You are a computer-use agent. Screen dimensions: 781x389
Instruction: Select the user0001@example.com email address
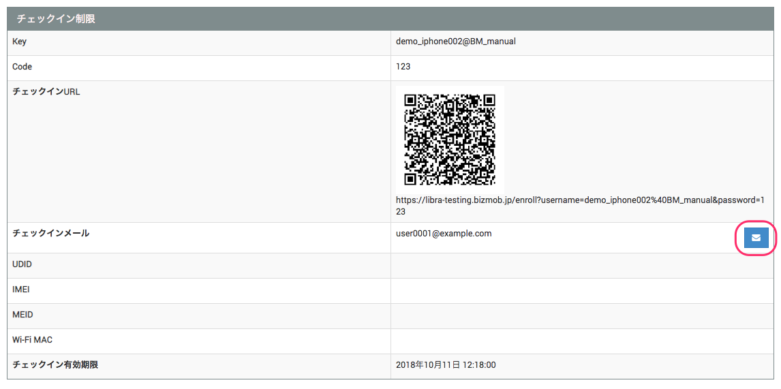click(x=444, y=234)
